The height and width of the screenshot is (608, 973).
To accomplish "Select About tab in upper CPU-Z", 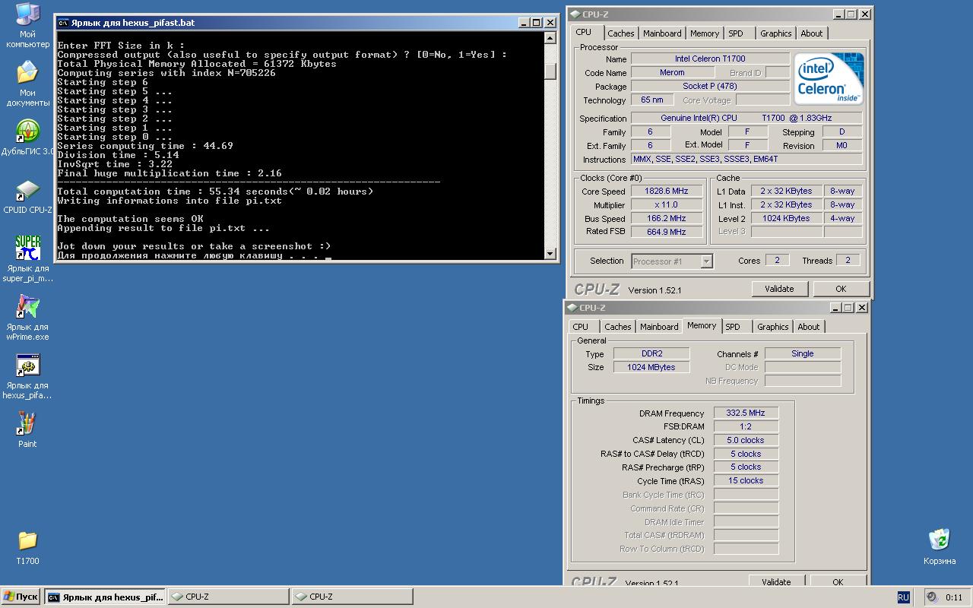I will coord(812,33).
